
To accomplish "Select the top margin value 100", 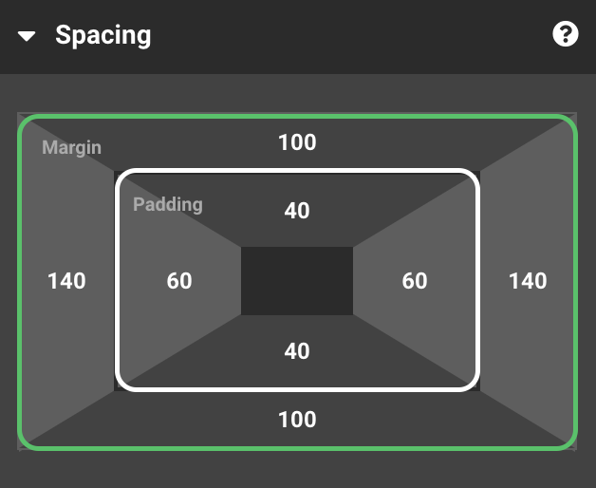I will [x=297, y=142].
